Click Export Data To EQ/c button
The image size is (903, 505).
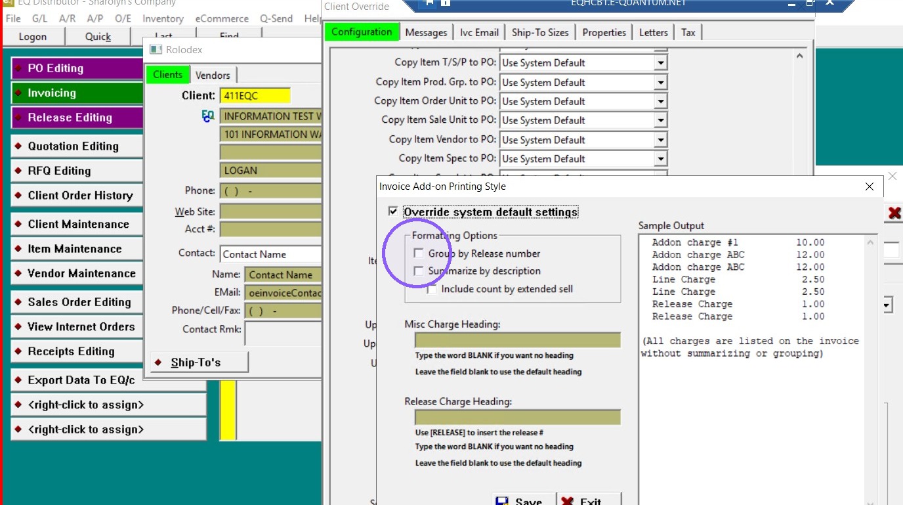point(108,380)
